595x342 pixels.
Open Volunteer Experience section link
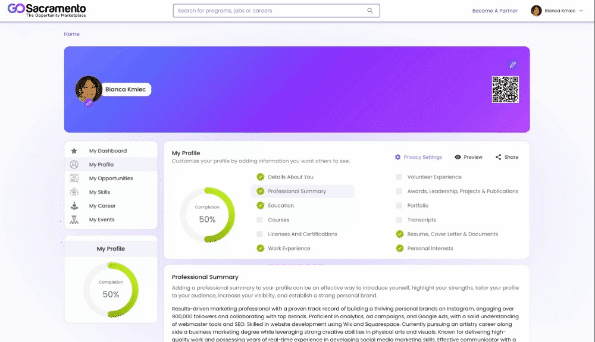pyautogui.click(x=434, y=177)
